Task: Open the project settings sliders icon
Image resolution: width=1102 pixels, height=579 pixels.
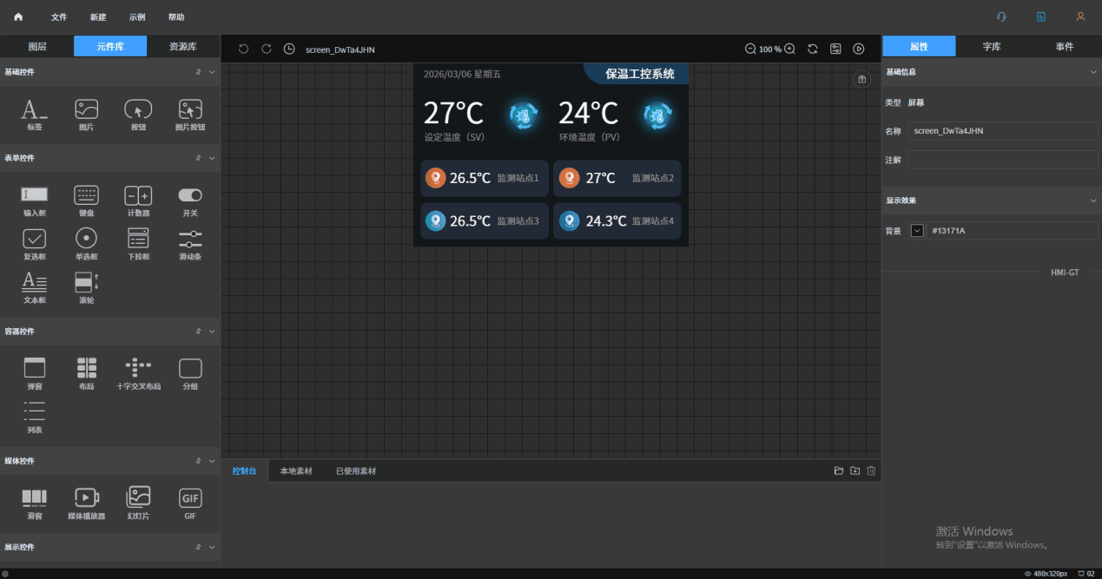Action: 835,49
